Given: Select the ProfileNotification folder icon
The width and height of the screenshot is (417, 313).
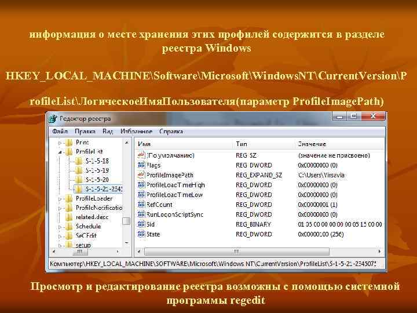Looking at the screenshot, I should click(x=69, y=208).
